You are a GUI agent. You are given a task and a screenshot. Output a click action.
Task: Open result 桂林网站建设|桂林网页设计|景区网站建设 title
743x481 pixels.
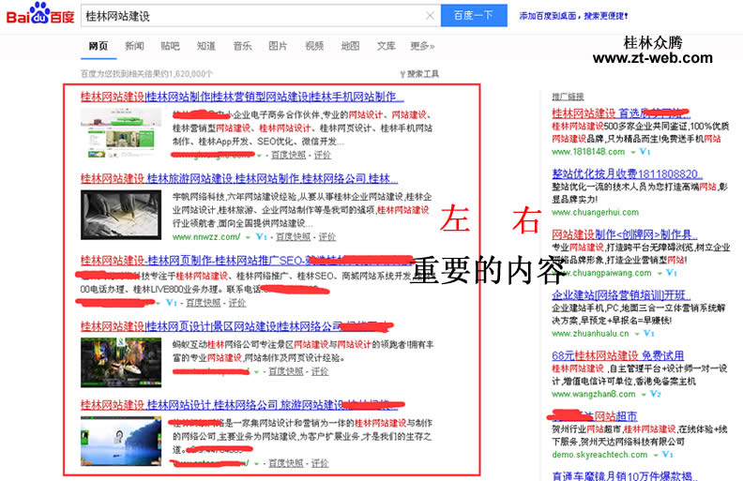click(x=236, y=326)
